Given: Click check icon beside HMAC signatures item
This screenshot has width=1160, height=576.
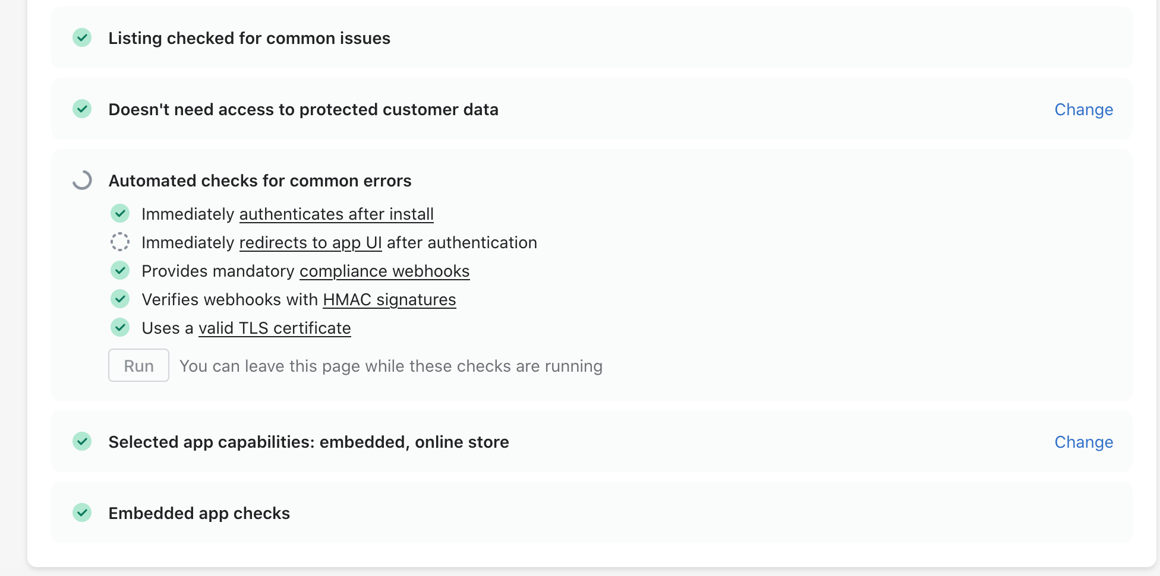Looking at the screenshot, I should 120,299.
